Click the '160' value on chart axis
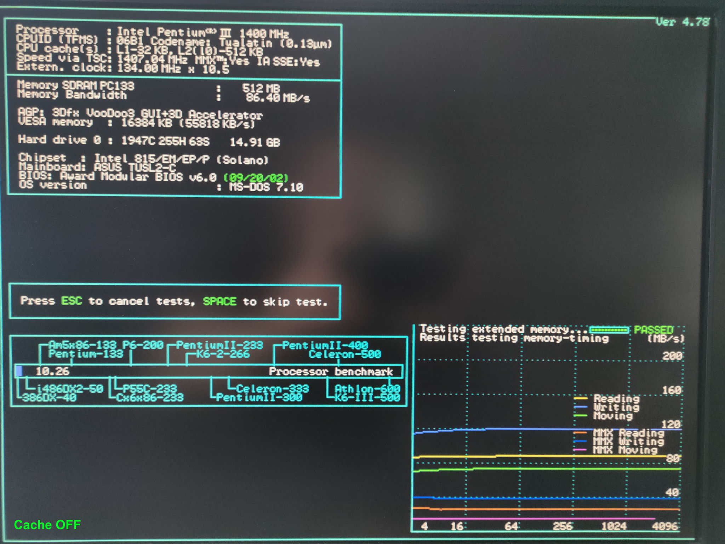This screenshot has height=544, width=725. 672,390
